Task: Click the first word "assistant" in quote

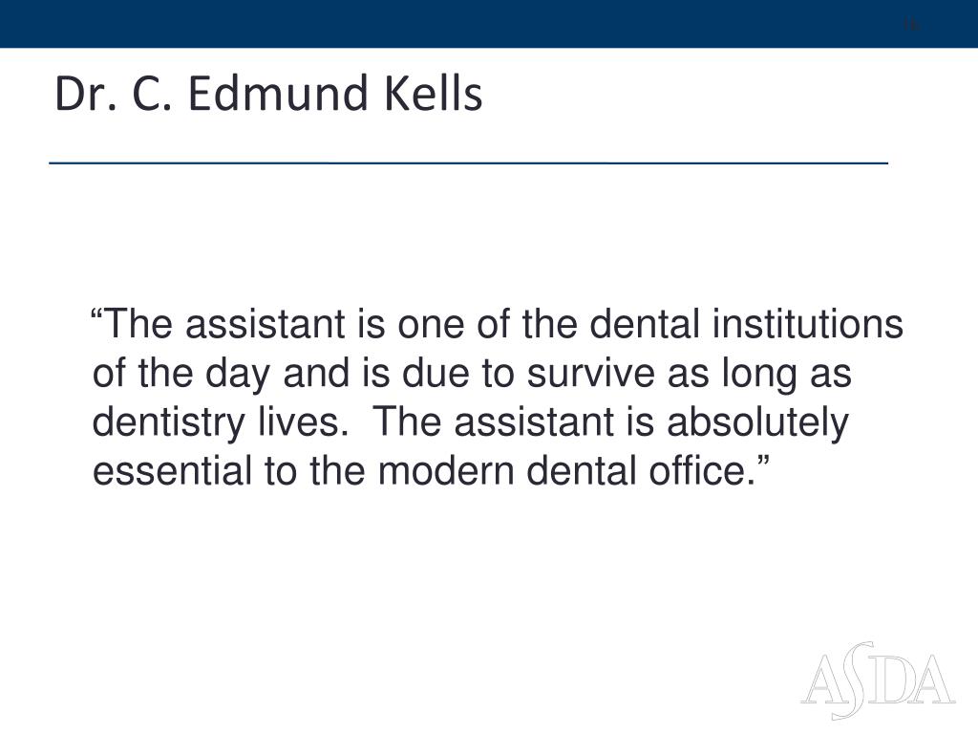Action: click(266, 324)
